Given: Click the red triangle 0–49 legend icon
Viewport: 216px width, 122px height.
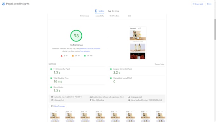Looking at the screenshot, I should (62, 56).
